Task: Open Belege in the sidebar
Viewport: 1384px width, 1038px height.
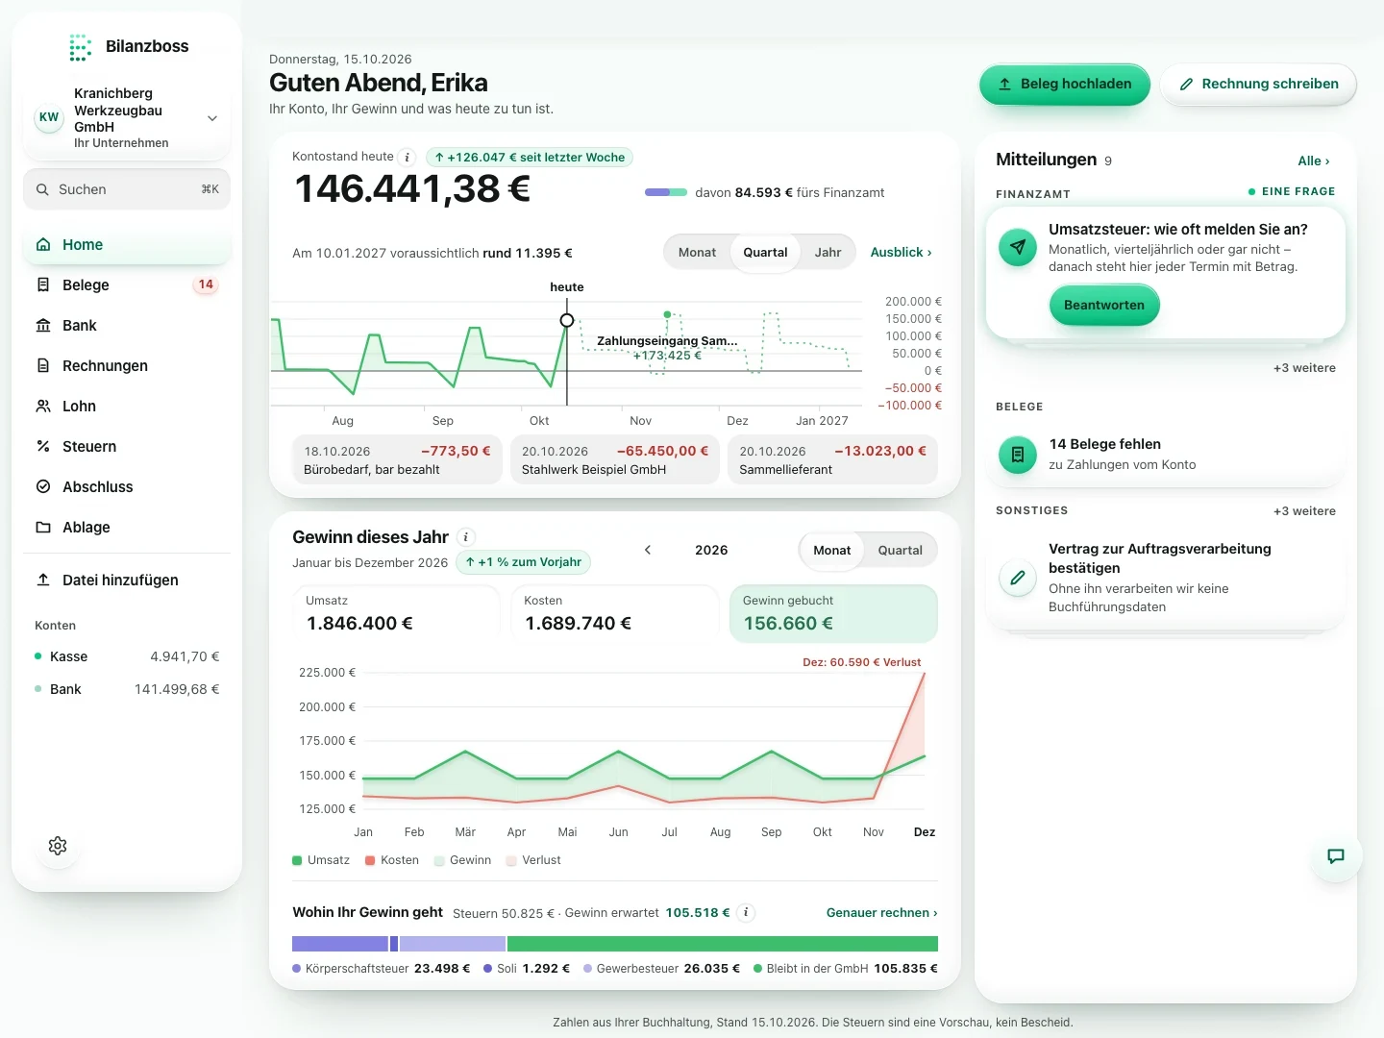Action: coord(127,285)
